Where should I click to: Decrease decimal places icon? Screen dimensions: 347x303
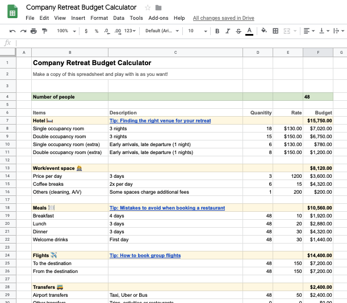107,31
